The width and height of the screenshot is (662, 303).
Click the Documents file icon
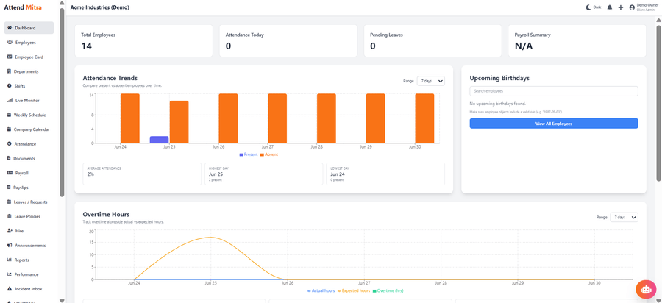tap(10, 158)
